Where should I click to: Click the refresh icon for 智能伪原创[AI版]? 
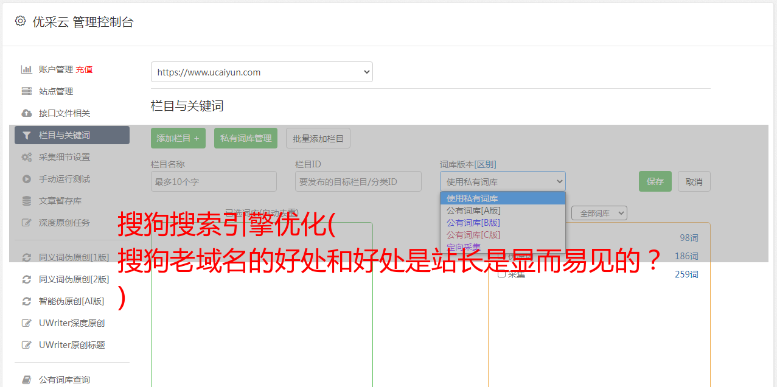tap(27, 301)
